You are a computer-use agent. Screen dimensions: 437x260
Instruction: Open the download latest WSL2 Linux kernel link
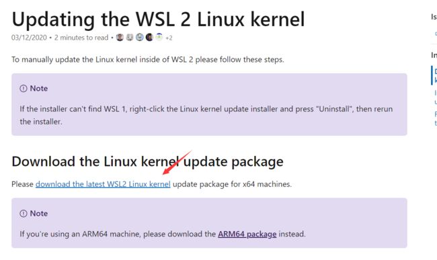103,184
